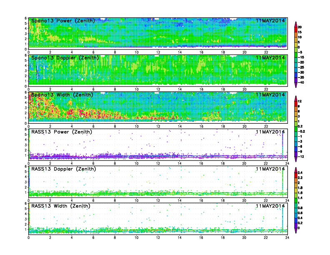This screenshot has height=255, width=330.
Task: Click the purple bottom arrow of the top color bar
Action: [296, 86]
